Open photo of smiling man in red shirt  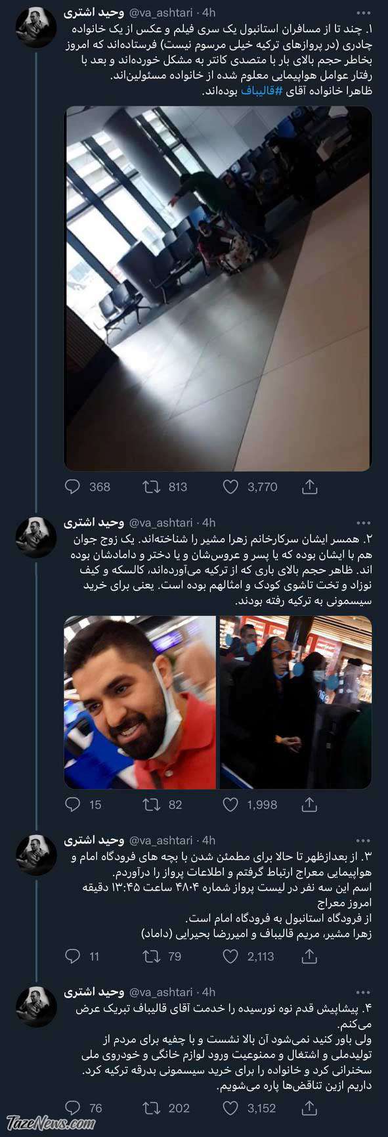click(x=140, y=702)
